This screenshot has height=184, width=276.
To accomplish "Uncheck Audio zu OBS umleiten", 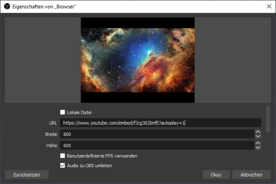I will [x=63, y=165].
